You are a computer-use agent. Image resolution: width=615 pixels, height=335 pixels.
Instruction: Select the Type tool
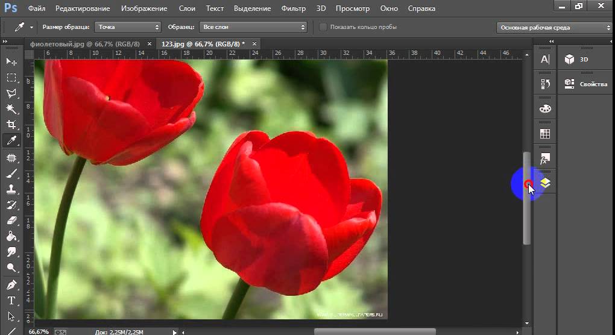coord(11,301)
